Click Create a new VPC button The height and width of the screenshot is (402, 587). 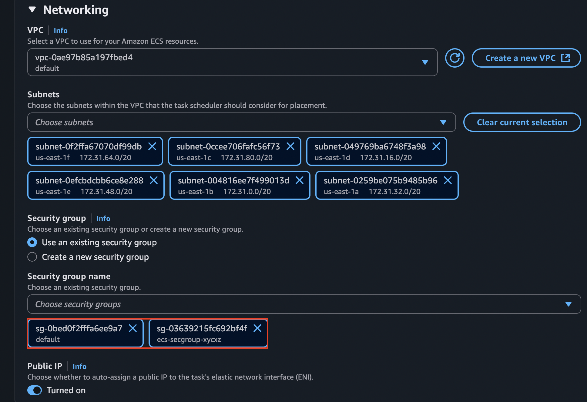526,58
